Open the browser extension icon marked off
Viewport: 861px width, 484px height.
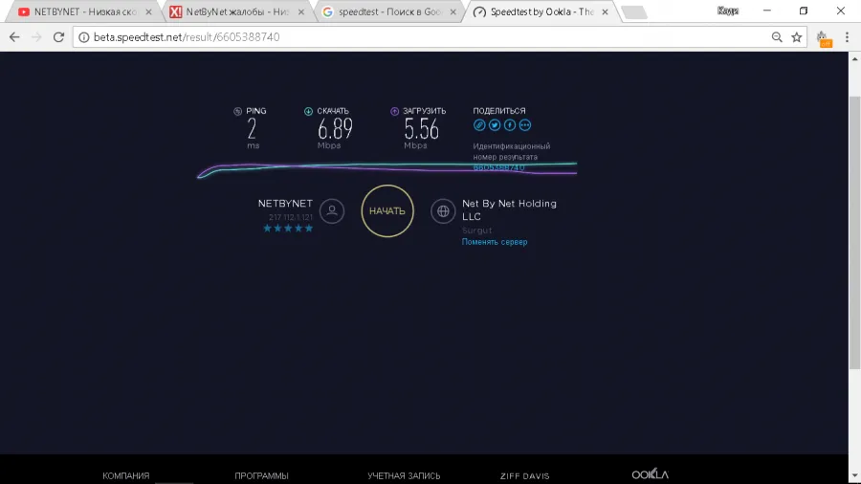point(823,38)
